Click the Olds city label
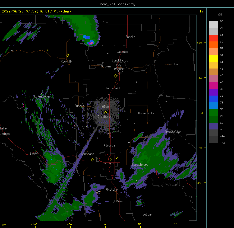 [x=105, y=107]
